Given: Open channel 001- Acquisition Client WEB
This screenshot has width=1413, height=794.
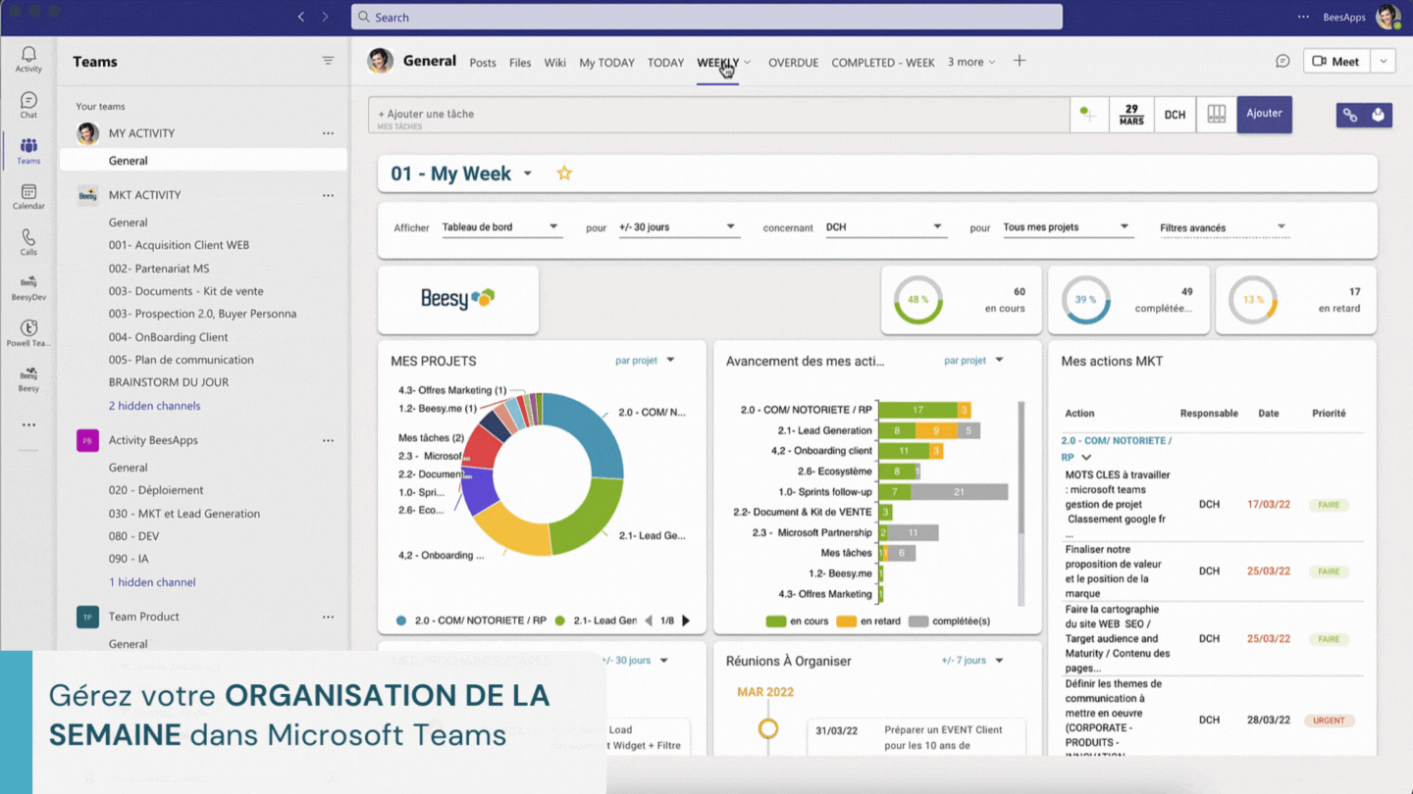Looking at the screenshot, I should [x=179, y=245].
